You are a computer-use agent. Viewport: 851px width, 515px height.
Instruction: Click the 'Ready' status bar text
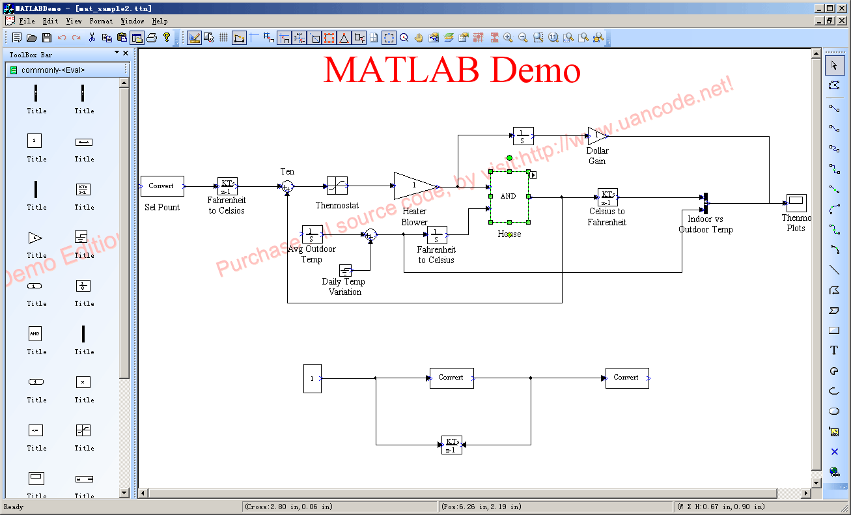(x=14, y=507)
